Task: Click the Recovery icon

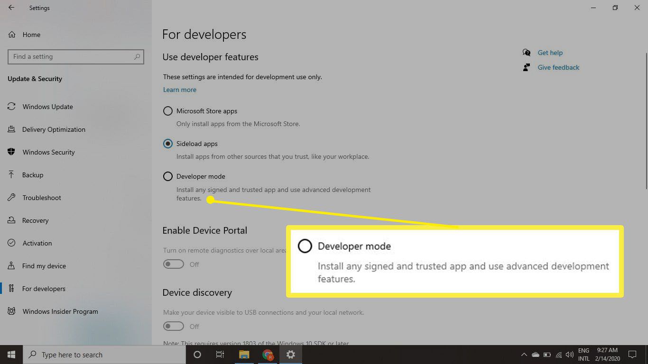Action: pyautogui.click(x=12, y=220)
